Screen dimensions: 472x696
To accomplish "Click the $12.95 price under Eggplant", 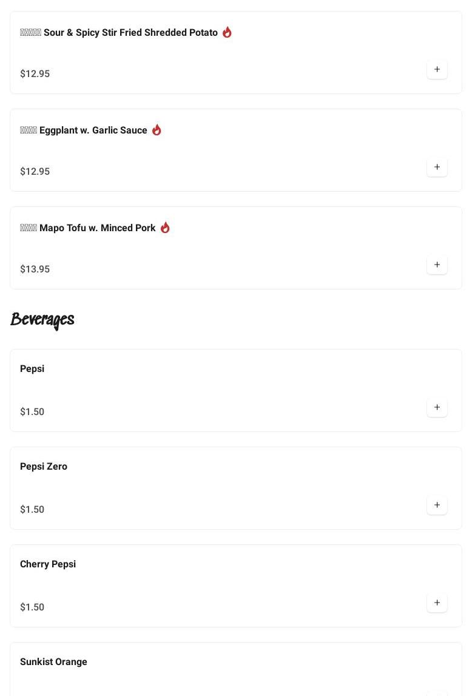I will 35,172.
